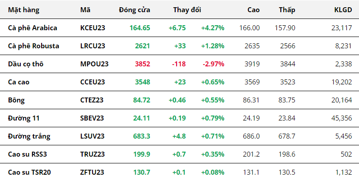Select the Cao column header
The image size is (359, 181).
[253, 9]
